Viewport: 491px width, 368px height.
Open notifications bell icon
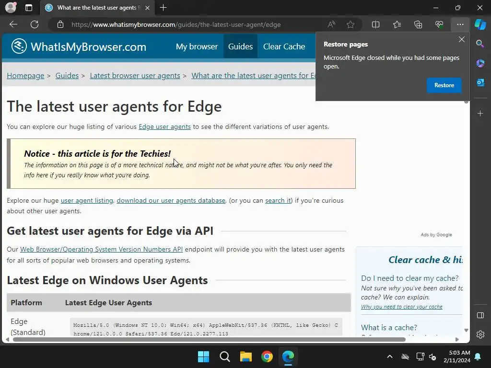478,356
